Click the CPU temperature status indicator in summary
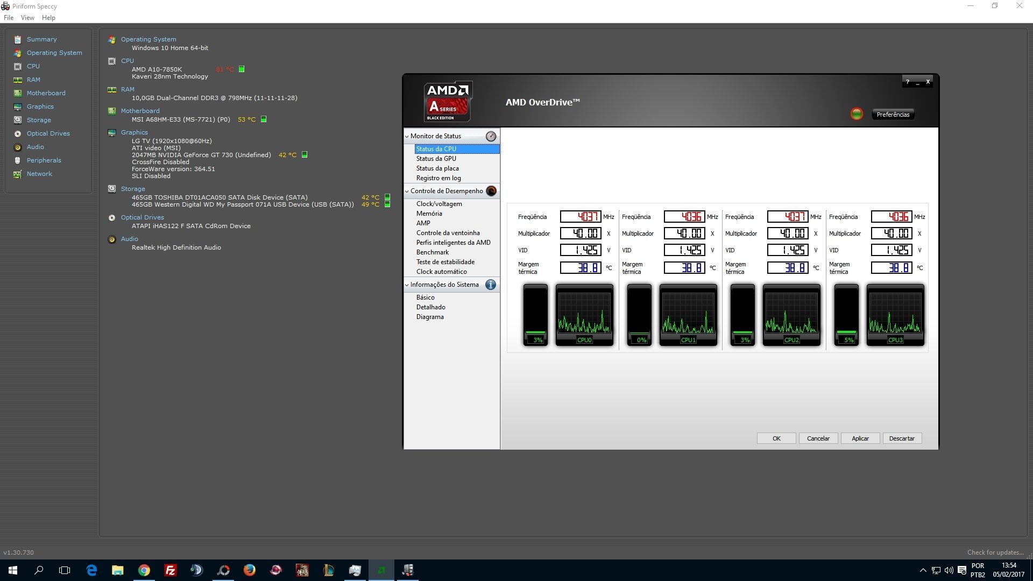This screenshot has width=1033, height=581. [242, 69]
